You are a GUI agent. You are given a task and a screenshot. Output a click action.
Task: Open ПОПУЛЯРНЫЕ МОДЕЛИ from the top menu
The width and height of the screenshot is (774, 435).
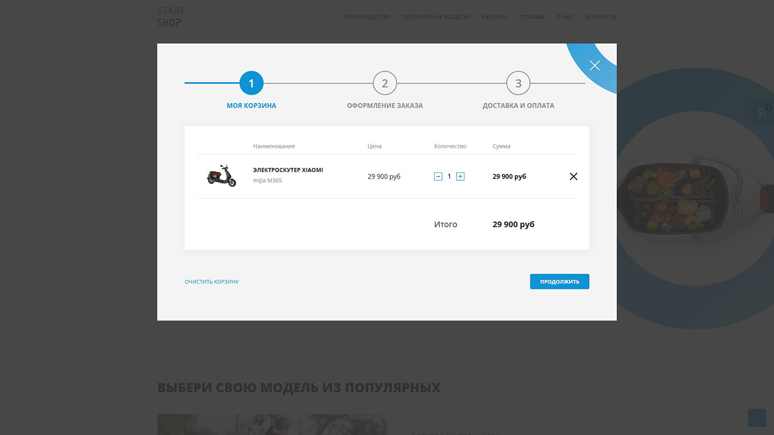pos(436,17)
